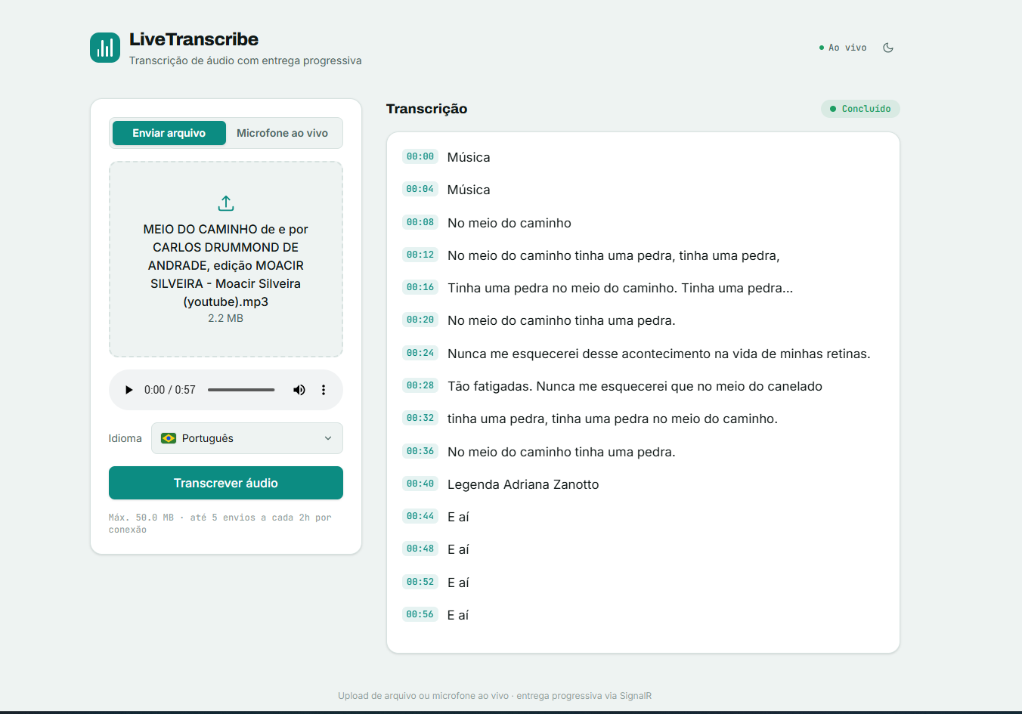The image size is (1022, 714).
Task: Click the Concluído status badge
Action: click(860, 109)
